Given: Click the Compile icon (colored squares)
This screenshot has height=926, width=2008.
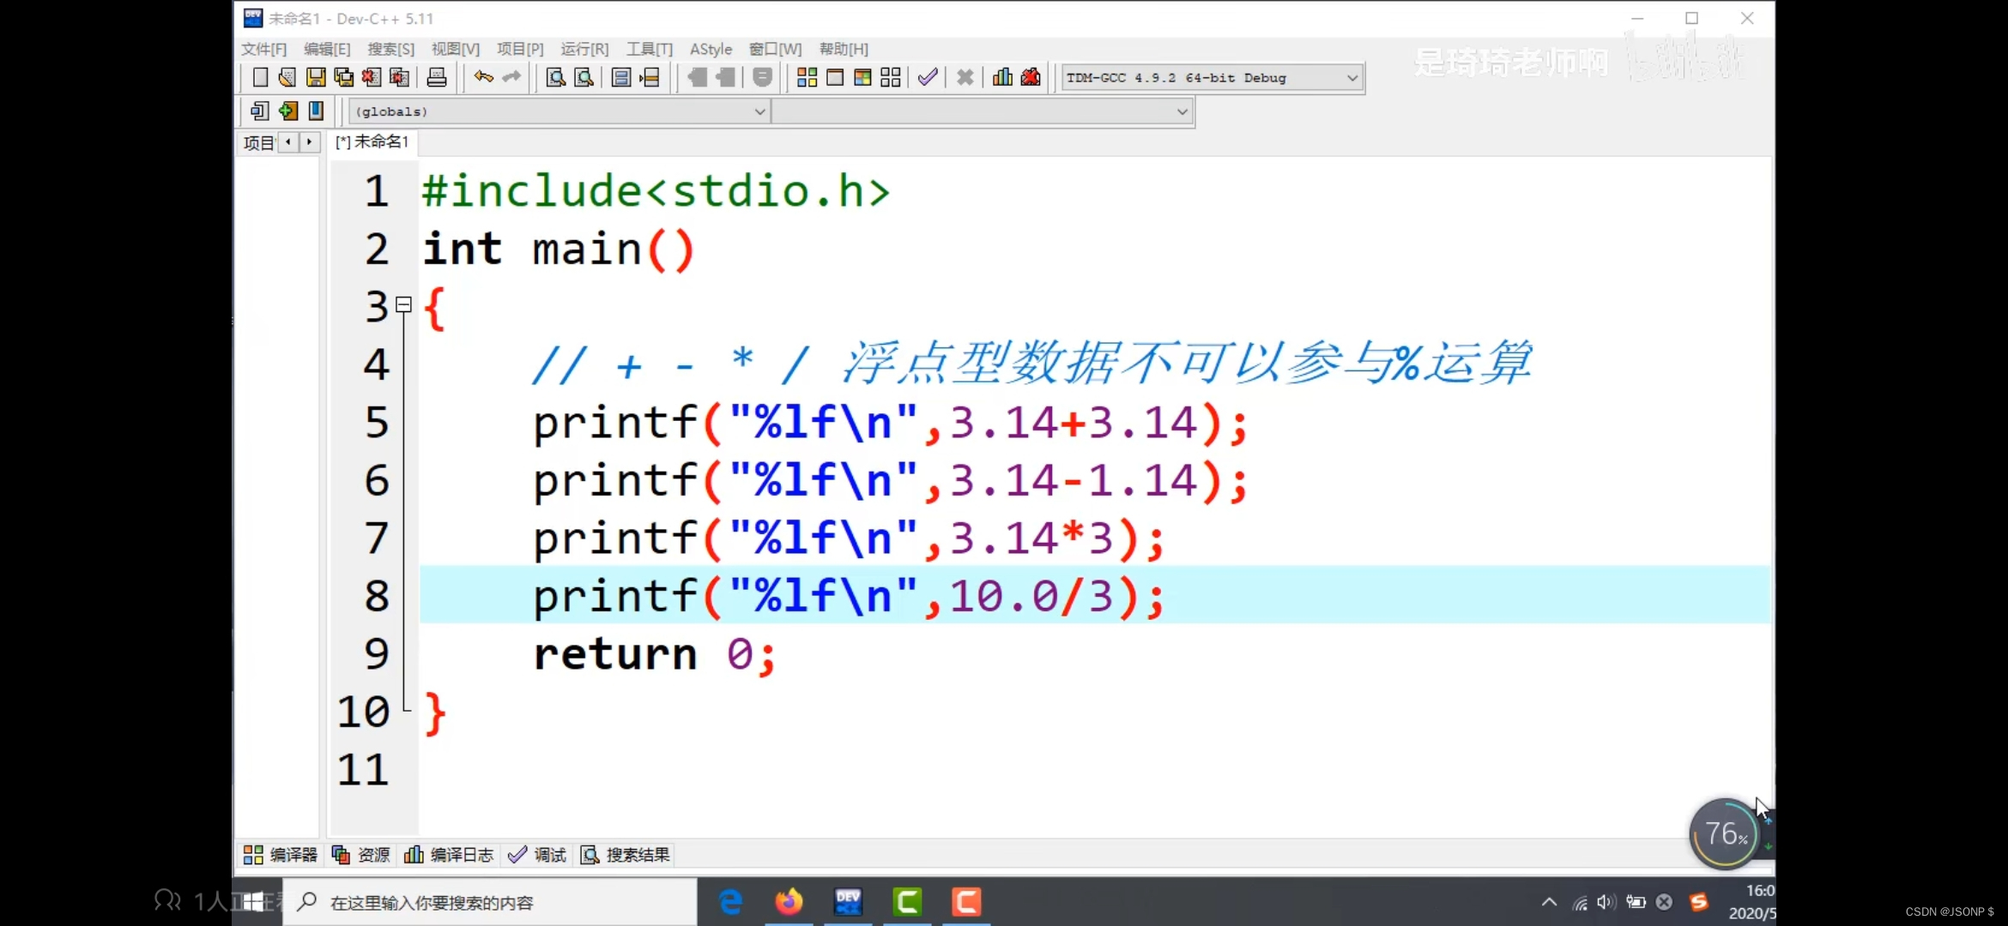Looking at the screenshot, I should [x=807, y=78].
